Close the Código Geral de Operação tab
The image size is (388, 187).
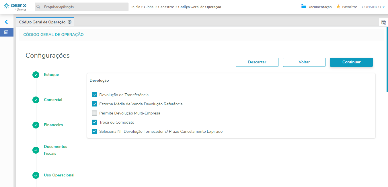click(69, 22)
